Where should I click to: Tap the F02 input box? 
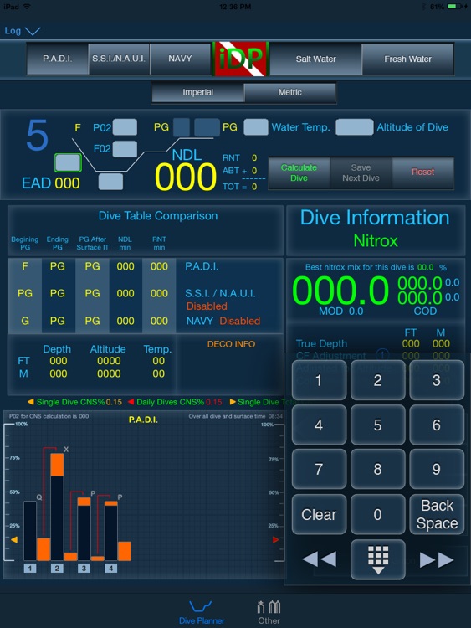125,149
